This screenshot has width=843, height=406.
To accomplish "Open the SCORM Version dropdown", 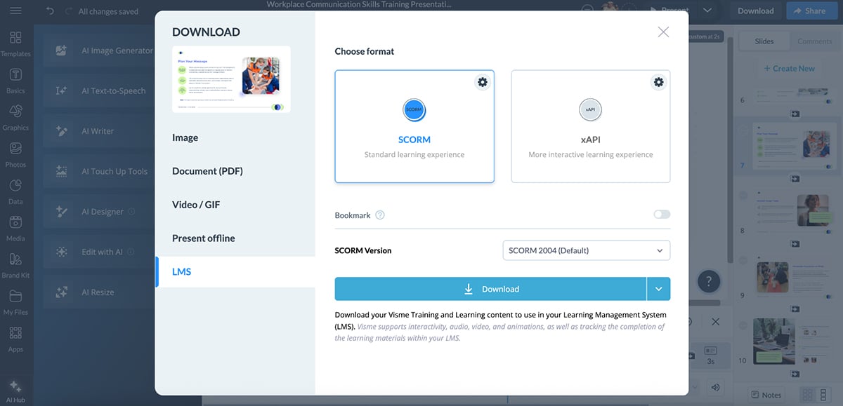I will click(586, 250).
